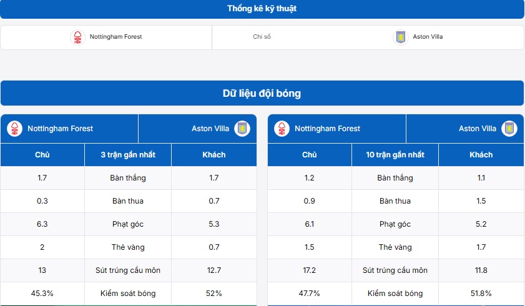The image size is (525, 306).
Task: Click 'Thẻ vàng' label in 3-match table
Action: tap(128, 247)
